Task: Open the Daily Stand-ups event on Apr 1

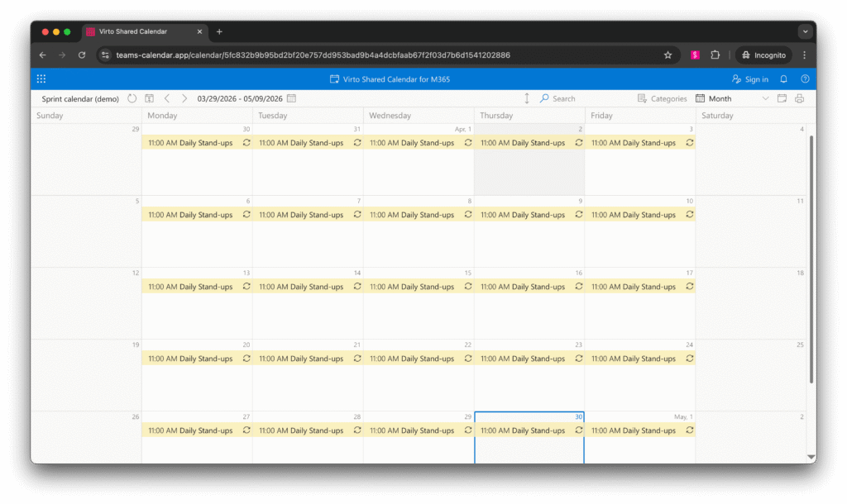Action: (x=419, y=143)
